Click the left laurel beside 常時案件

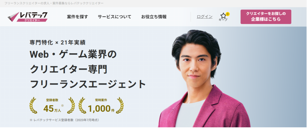[x=82, y=105]
